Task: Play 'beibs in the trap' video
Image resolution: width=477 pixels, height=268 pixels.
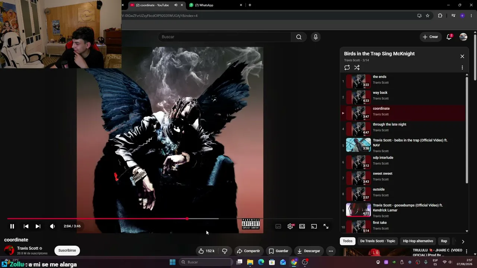Action: point(403,145)
